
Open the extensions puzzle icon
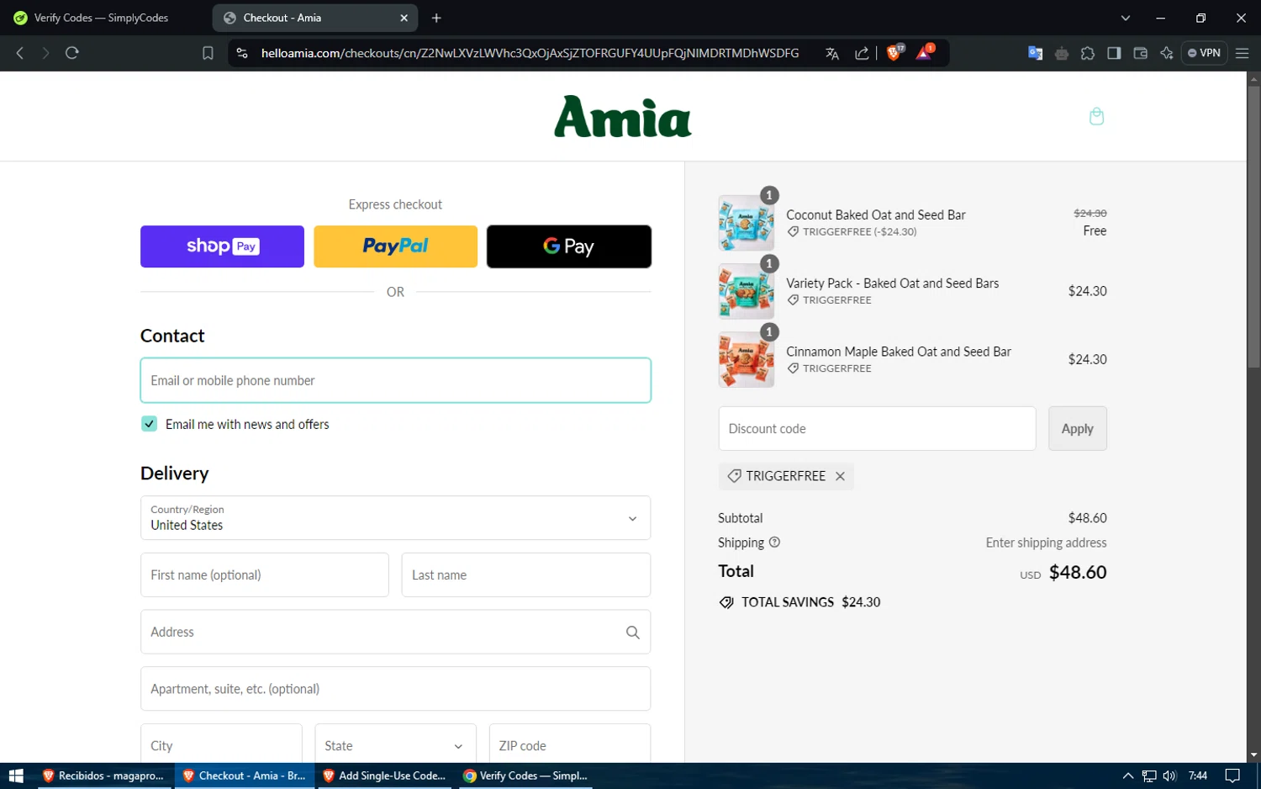(x=1088, y=53)
